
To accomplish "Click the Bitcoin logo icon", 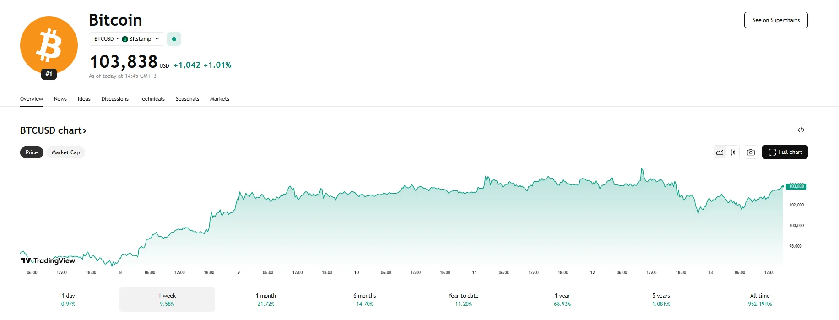I will tap(49, 45).
